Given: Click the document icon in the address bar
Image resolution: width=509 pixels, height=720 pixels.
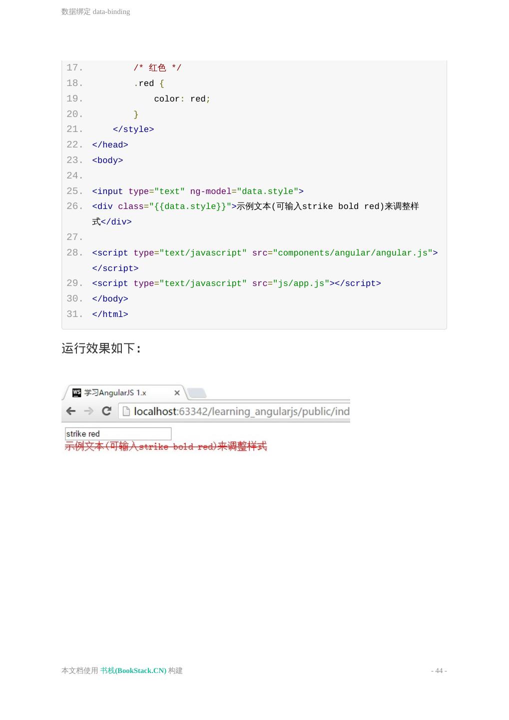Looking at the screenshot, I should tap(126, 411).
